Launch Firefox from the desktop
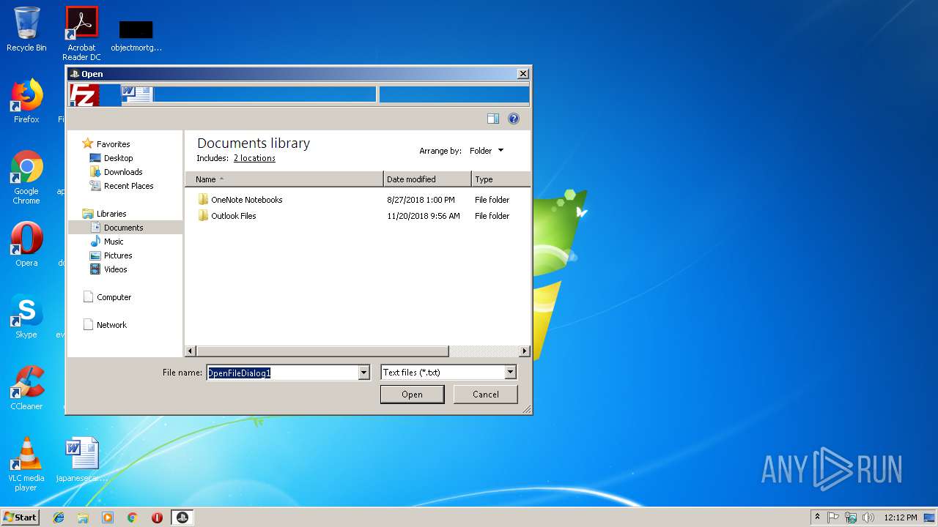Viewport: 938px width, 527px height. [x=26, y=101]
